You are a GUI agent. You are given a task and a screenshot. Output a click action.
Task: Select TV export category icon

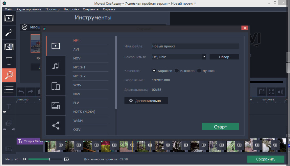(x=56, y=106)
